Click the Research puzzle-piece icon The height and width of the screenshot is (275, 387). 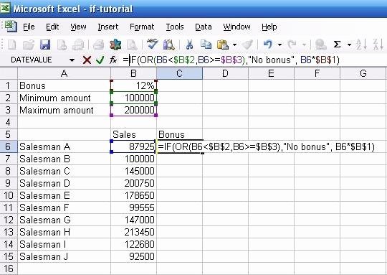(x=115, y=45)
